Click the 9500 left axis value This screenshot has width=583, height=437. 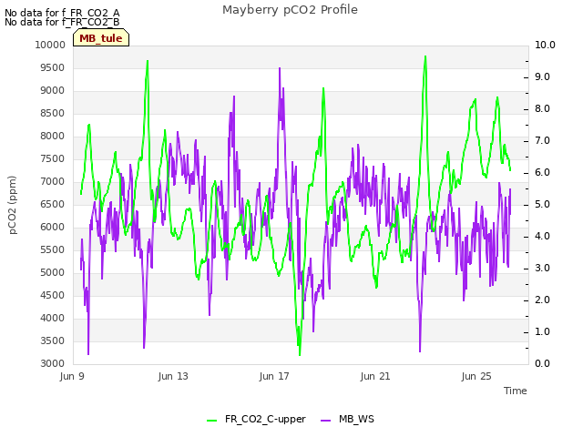[x=53, y=68]
